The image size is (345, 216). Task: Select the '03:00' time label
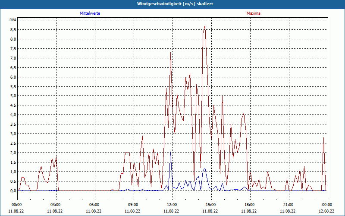click(x=56, y=205)
